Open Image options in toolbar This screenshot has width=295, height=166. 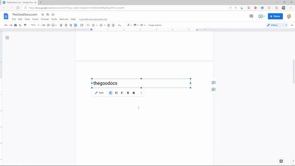coord(155,25)
